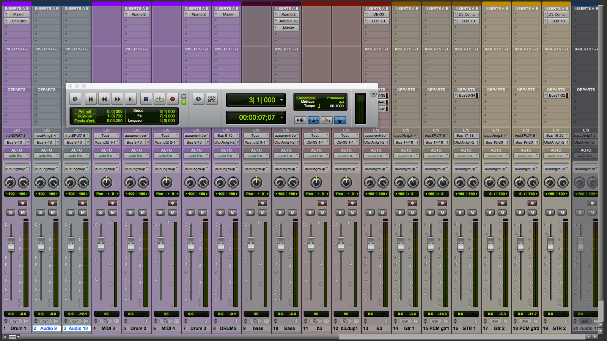The image size is (607, 341).
Task: Mute the Drum 1 track
Action: point(23,213)
